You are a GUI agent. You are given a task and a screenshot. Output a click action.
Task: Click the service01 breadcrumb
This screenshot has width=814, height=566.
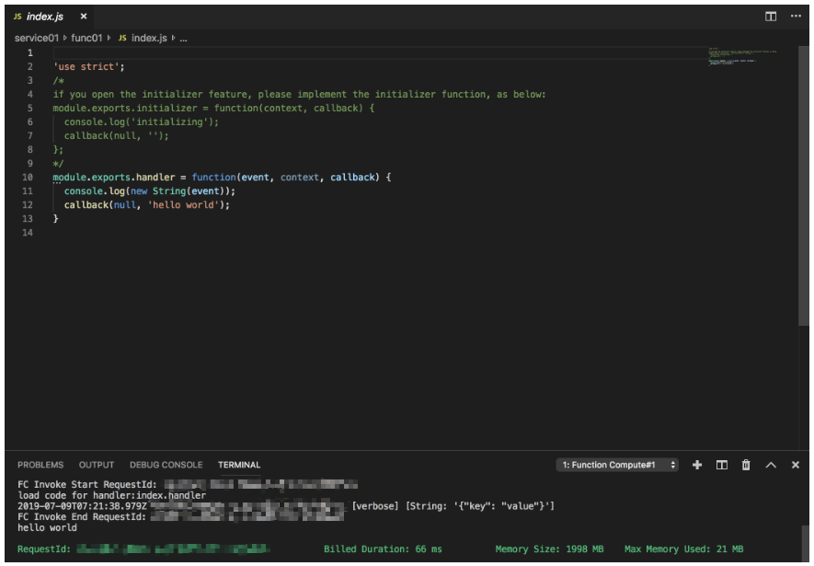tap(37, 38)
